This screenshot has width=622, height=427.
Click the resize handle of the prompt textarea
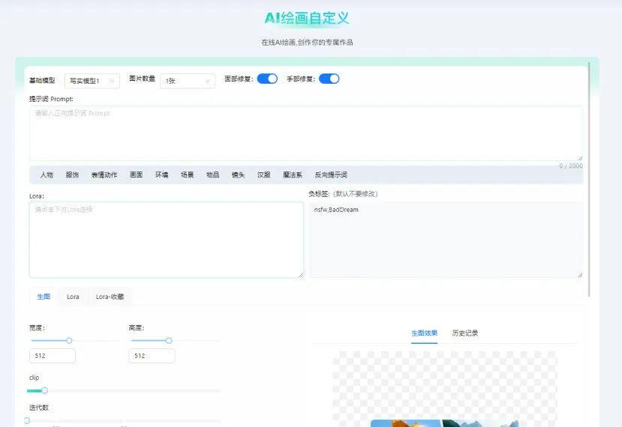coord(580,158)
